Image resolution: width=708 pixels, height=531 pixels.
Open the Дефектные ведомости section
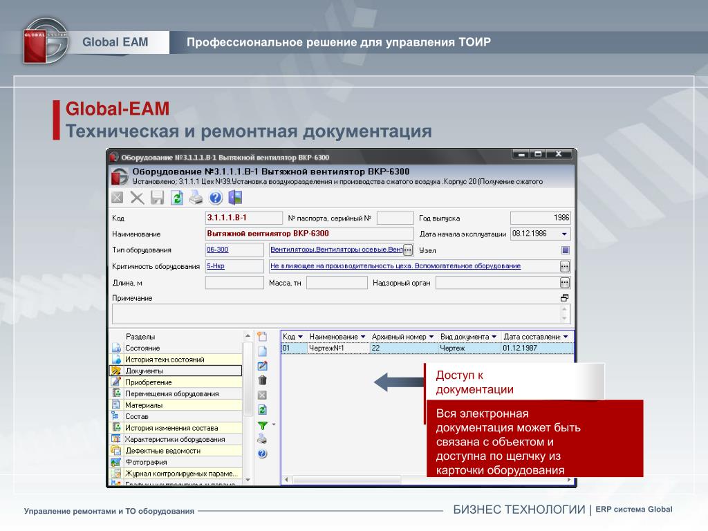point(176,451)
